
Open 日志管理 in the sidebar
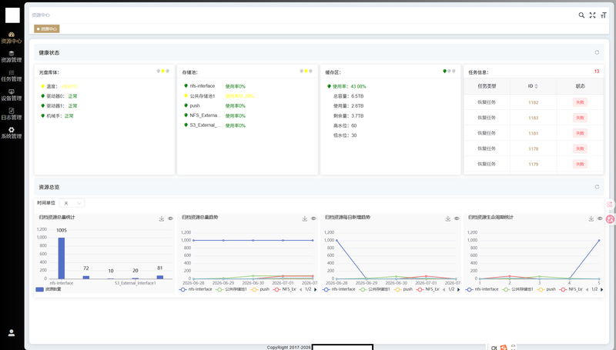[x=12, y=114]
